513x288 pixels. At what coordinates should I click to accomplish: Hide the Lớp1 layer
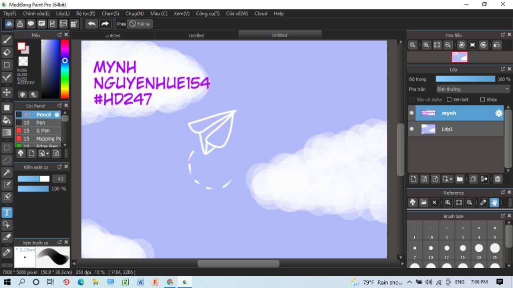click(412, 129)
